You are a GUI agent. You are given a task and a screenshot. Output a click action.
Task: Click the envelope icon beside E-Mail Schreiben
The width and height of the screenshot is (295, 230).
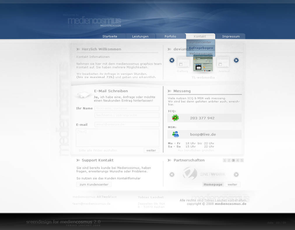click(84, 94)
